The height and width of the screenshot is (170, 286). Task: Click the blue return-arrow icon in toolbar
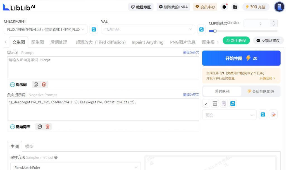click(x=233, y=104)
